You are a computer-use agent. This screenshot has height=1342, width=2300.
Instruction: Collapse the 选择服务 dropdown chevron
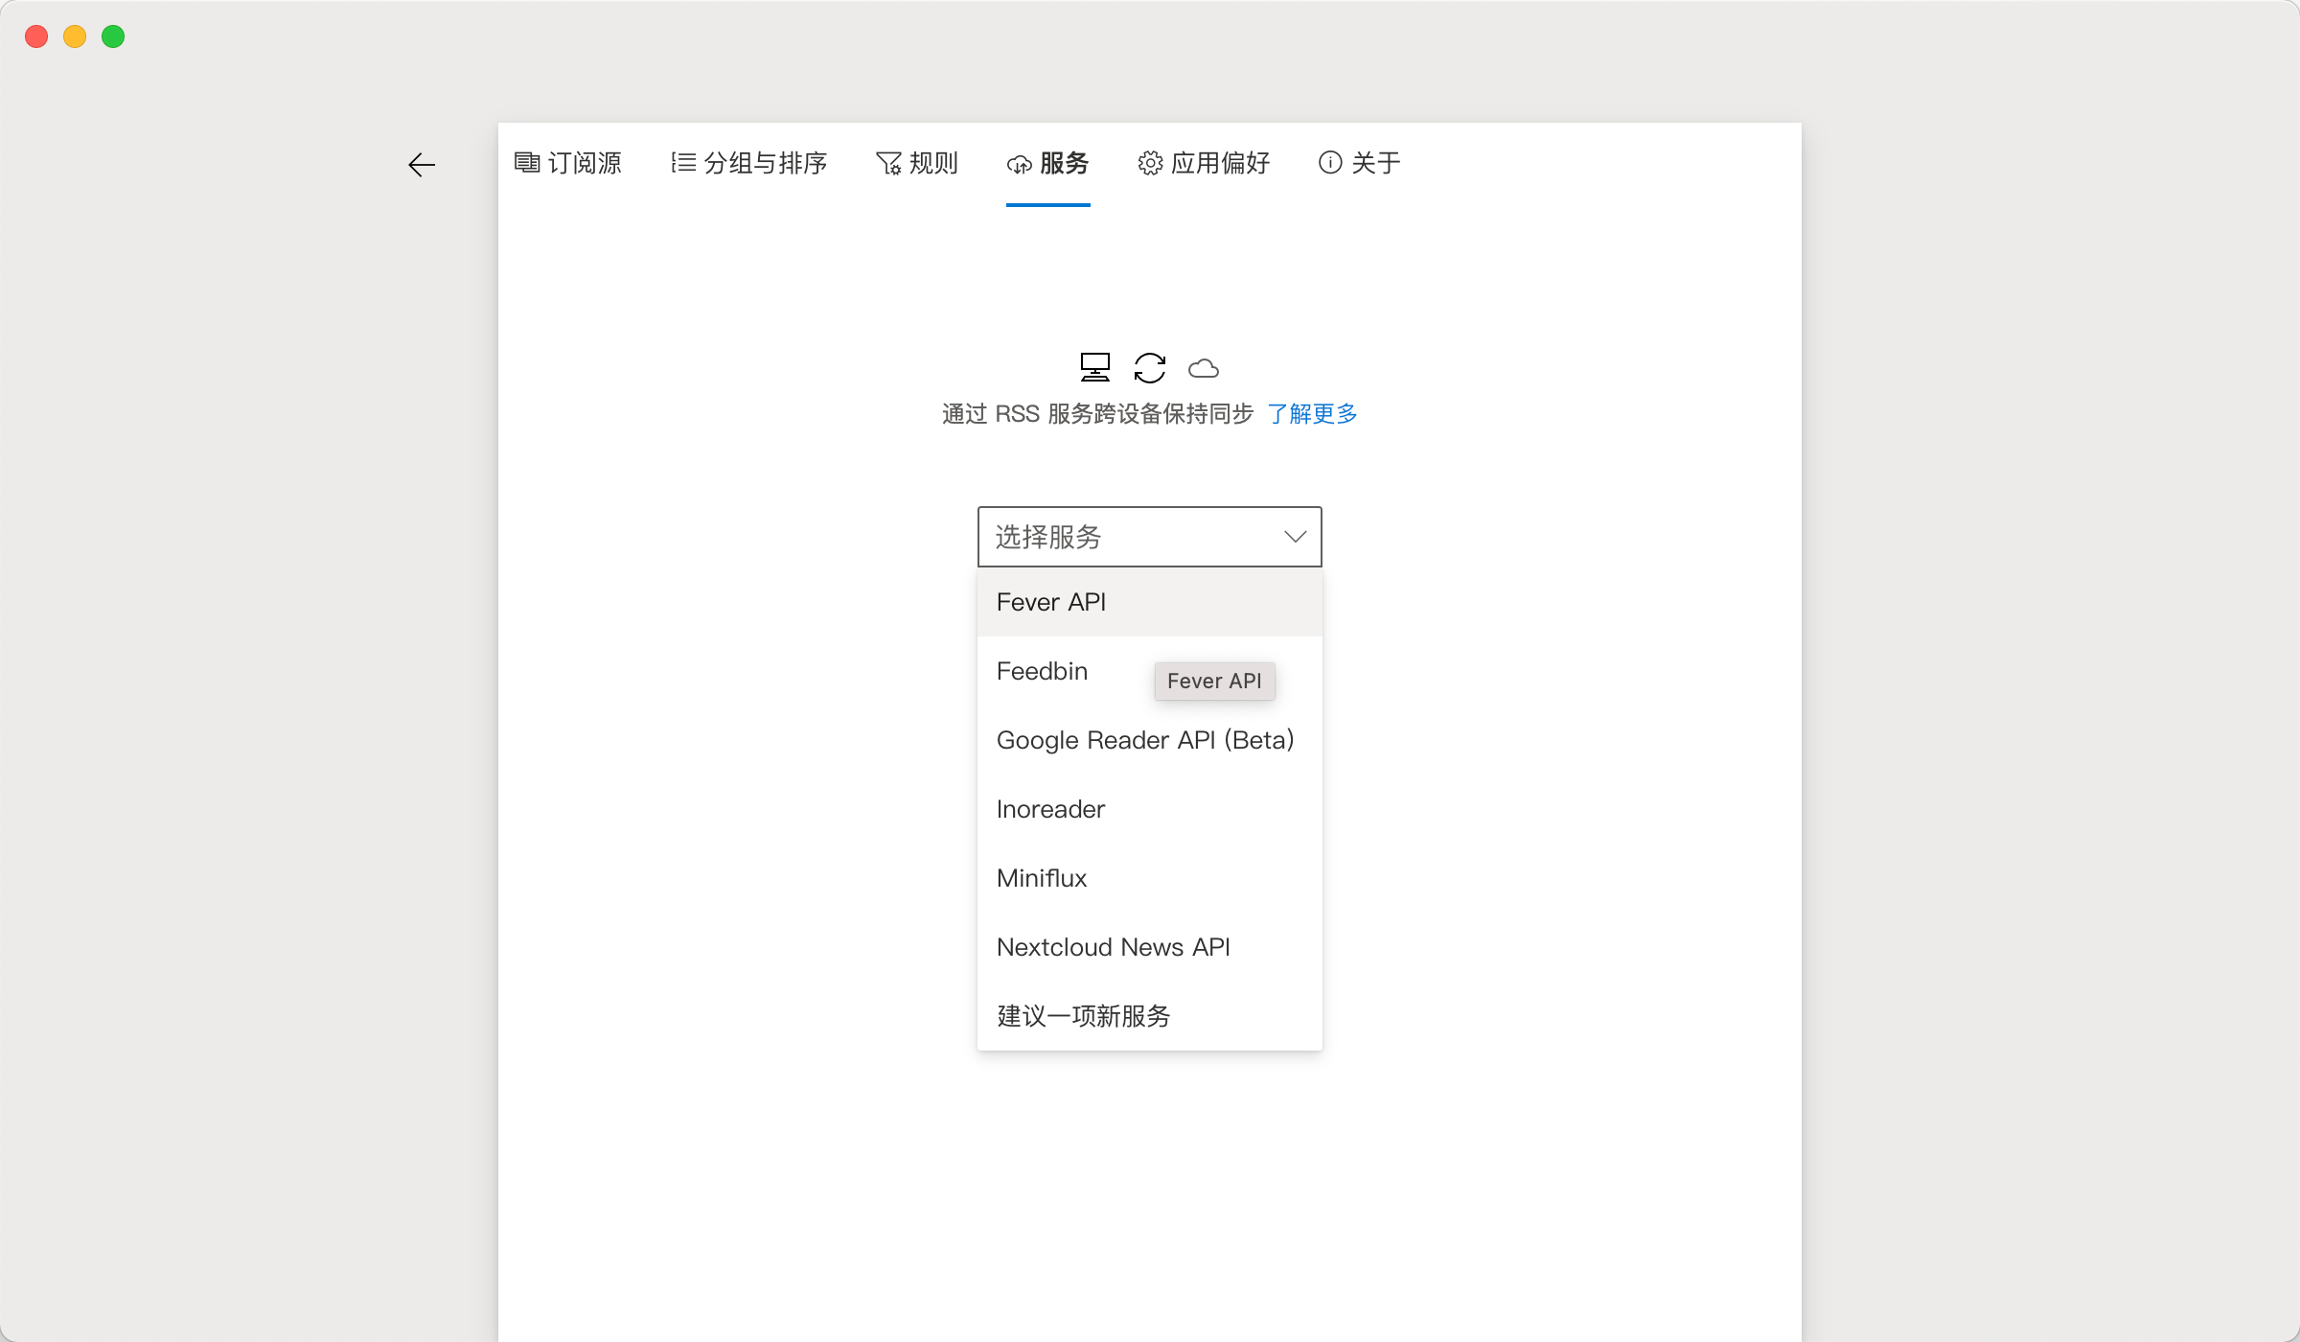tap(1295, 537)
